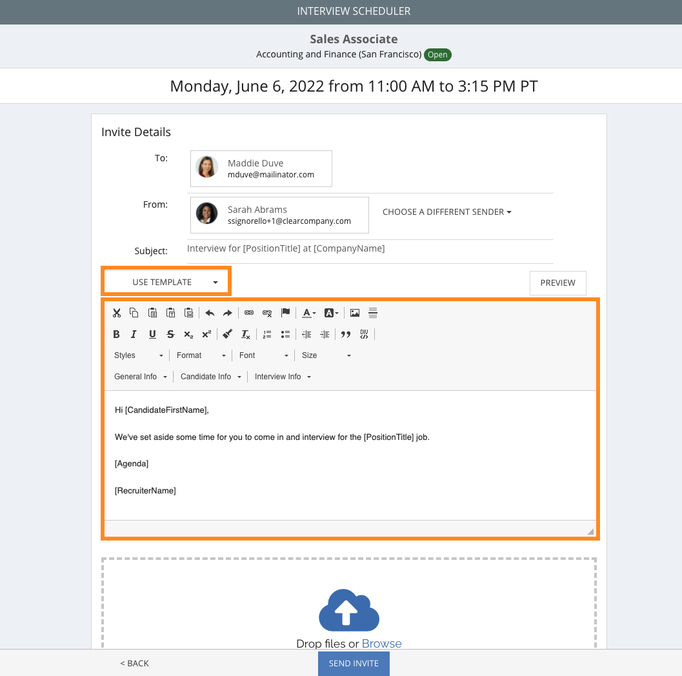Toggle Superscript formatting
The width and height of the screenshot is (682, 676).
point(206,334)
